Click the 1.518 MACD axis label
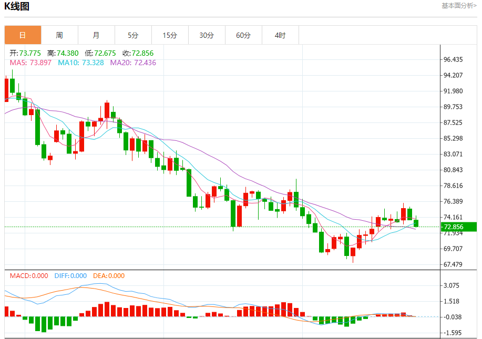Image resolution: width=482 pixels, height=339 pixels. [x=452, y=301]
